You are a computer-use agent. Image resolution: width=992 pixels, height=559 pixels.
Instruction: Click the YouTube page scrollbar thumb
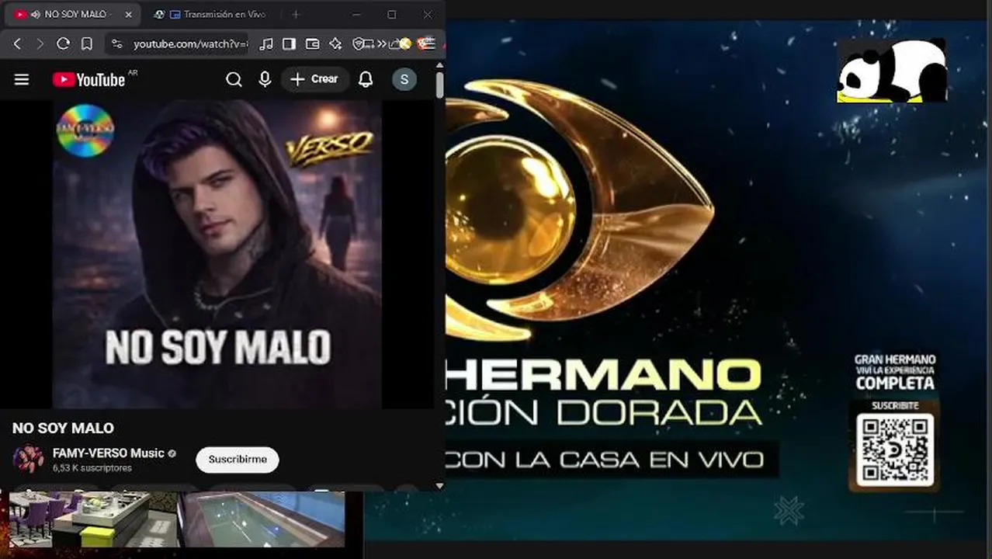pyautogui.click(x=439, y=85)
